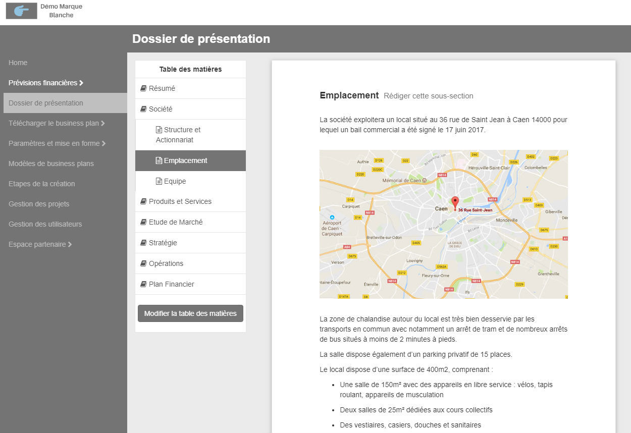631x433 pixels.
Task: Open Gestion des utilisateurs
Action: pyautogui.click(x=45, y=224)
